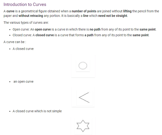Click the 'an open curve' bullet item

point(23,82)
